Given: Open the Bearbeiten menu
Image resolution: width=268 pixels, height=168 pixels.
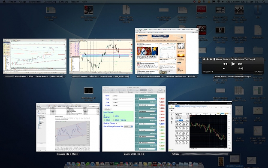Looking at the screenshot, I should pyautogui.click(x=35, y=2).
